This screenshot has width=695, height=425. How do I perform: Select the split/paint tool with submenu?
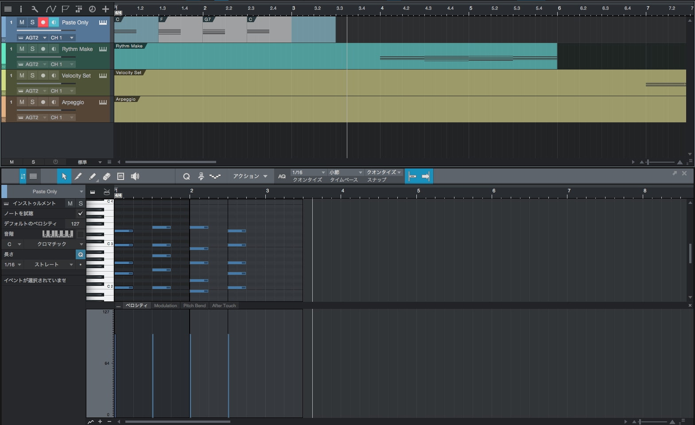[92, 176]
